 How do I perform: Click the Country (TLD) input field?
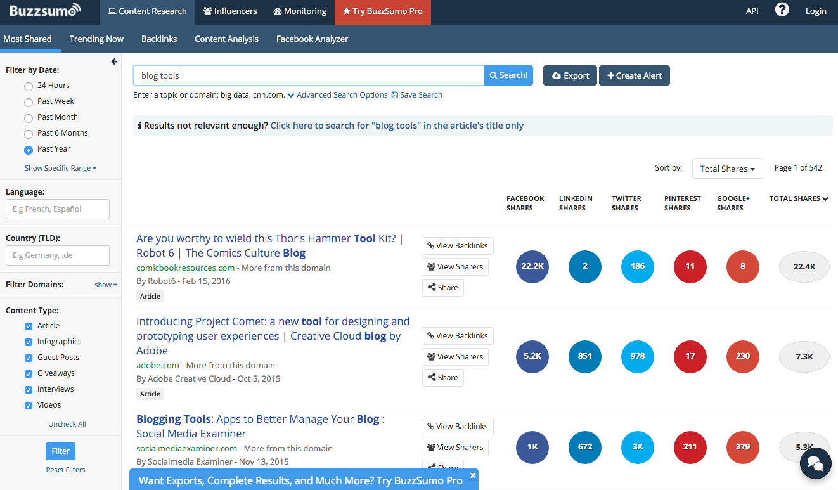(58, 255)
